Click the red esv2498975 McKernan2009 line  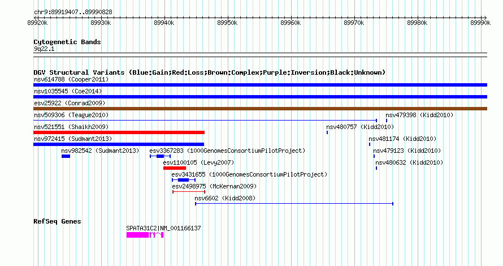tap(189, 192)
